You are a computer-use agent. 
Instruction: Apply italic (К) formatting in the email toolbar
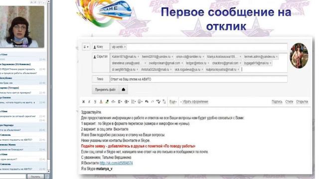[x=89, y=101]
